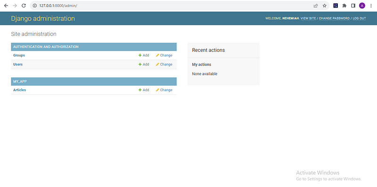Open the MY_APP section header
The height and width of the screenshot is (187, 377).
click(x=20, y=81)
